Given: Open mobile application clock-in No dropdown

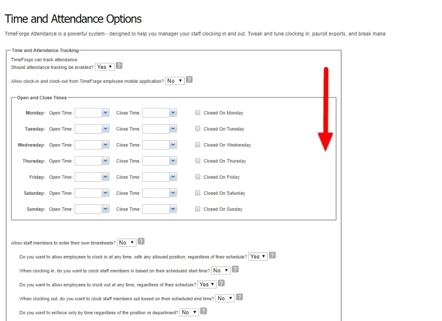Looking at the screenshot, I should 175,81.
